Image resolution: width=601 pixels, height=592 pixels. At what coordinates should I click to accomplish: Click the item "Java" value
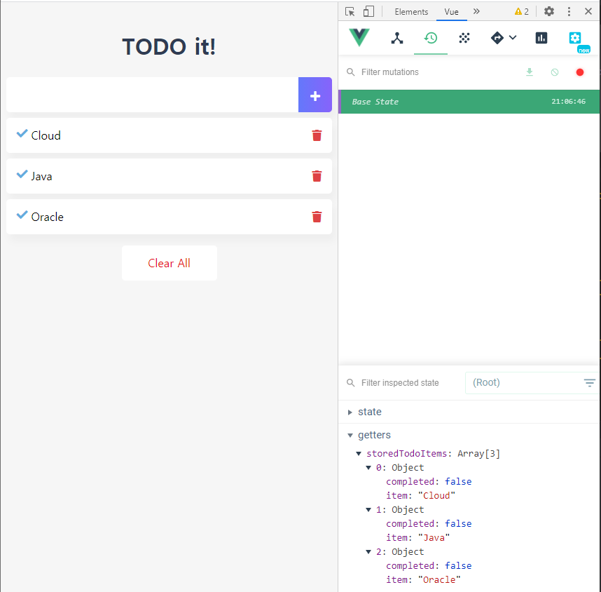coord(434,538)
